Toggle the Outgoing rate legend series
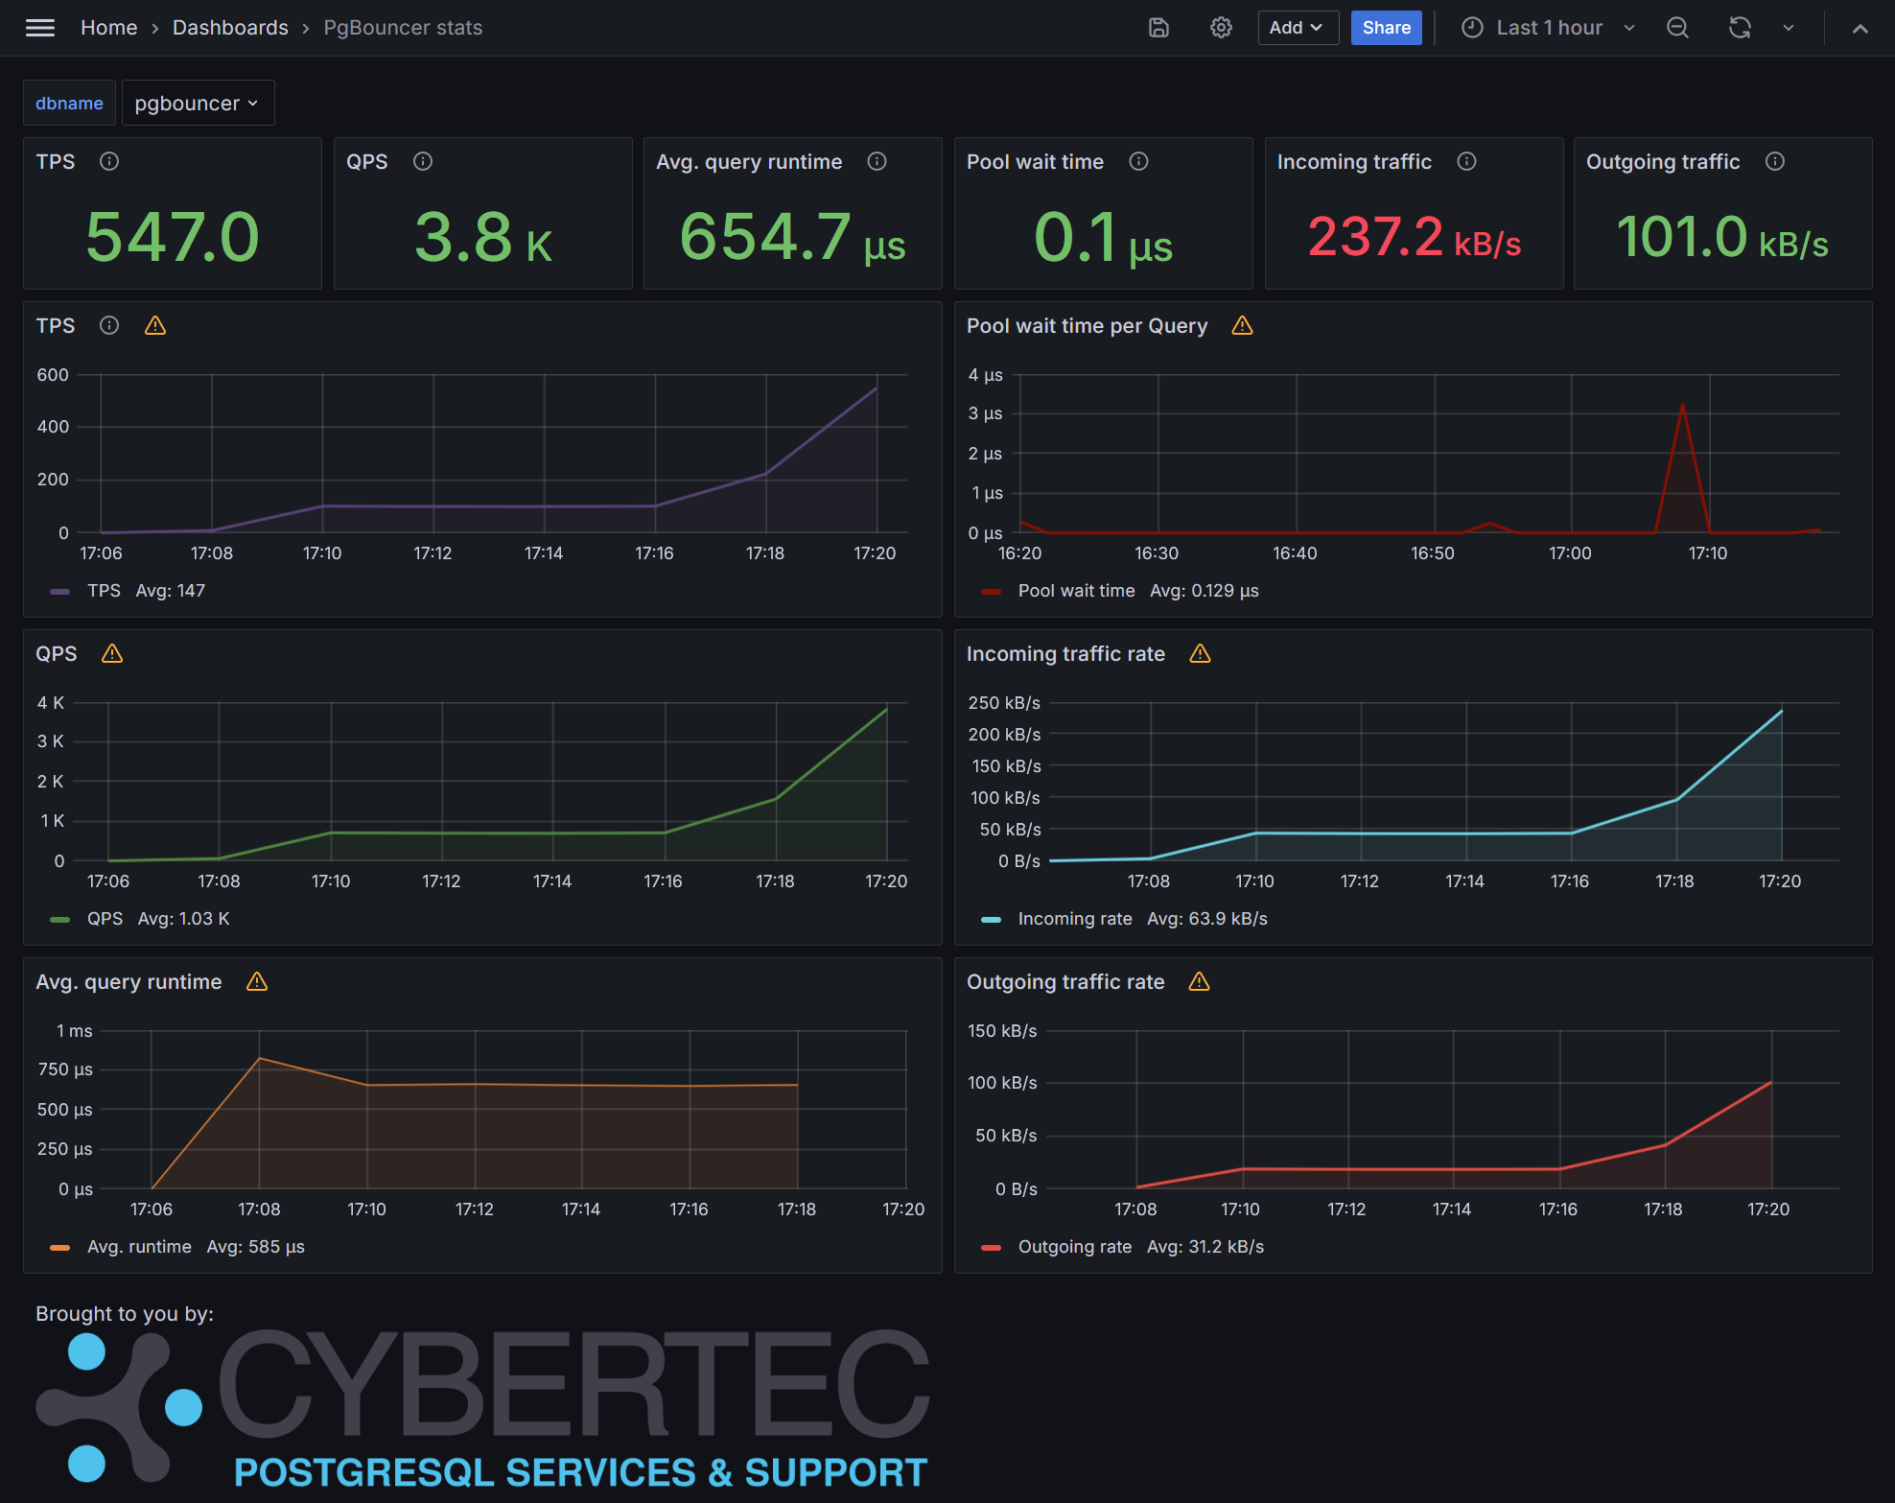This screenshot has height=1503, width=1895. [x=1074, y=1247]
